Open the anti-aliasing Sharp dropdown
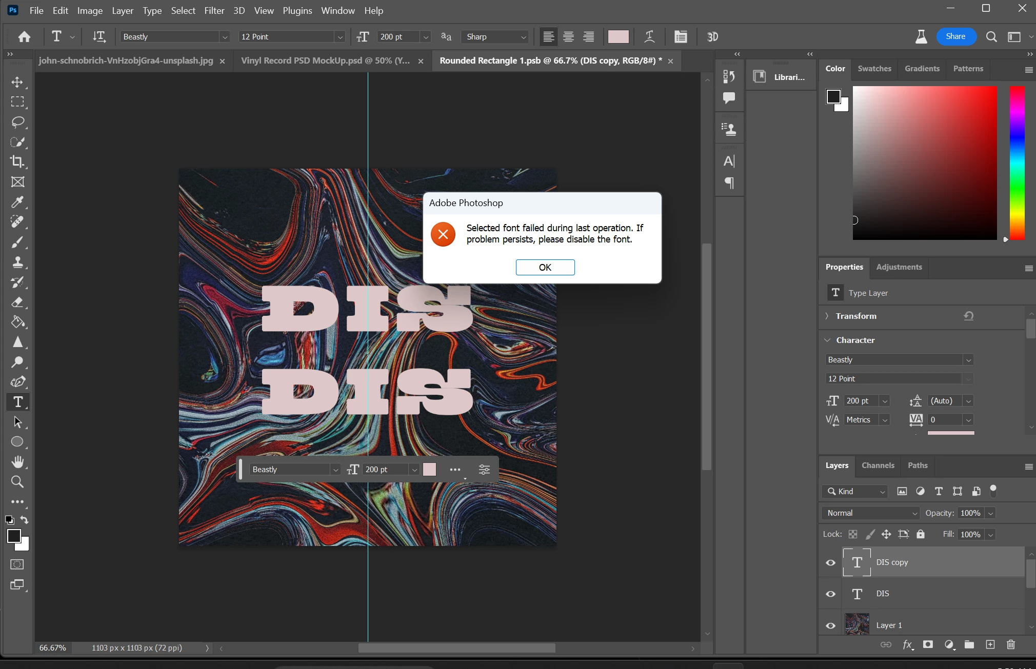 tap(495, 36)
